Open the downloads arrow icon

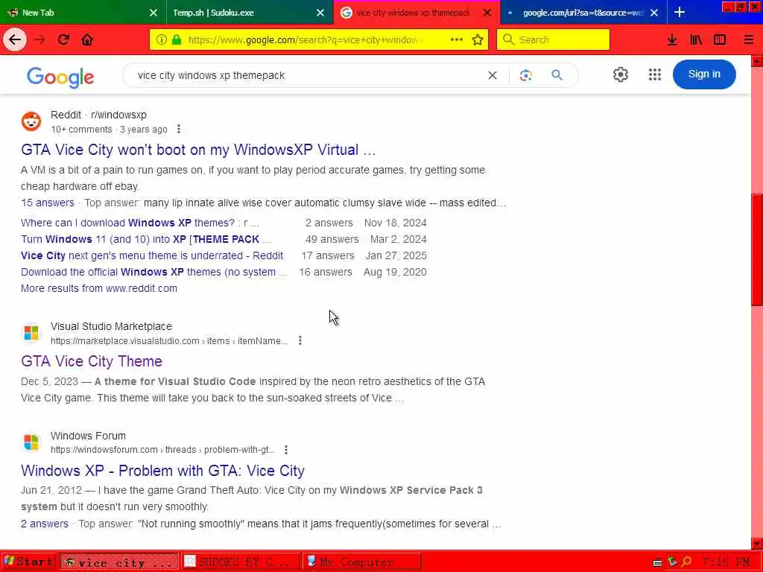click(672, 39)
